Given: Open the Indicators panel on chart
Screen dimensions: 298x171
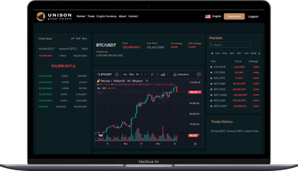Looking at the screenshot, I should click(181, 74).
